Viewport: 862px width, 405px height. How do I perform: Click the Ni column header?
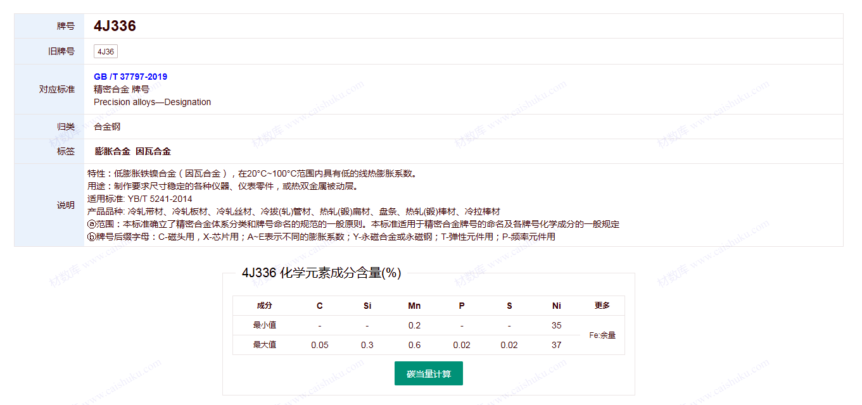pos(556,306)
